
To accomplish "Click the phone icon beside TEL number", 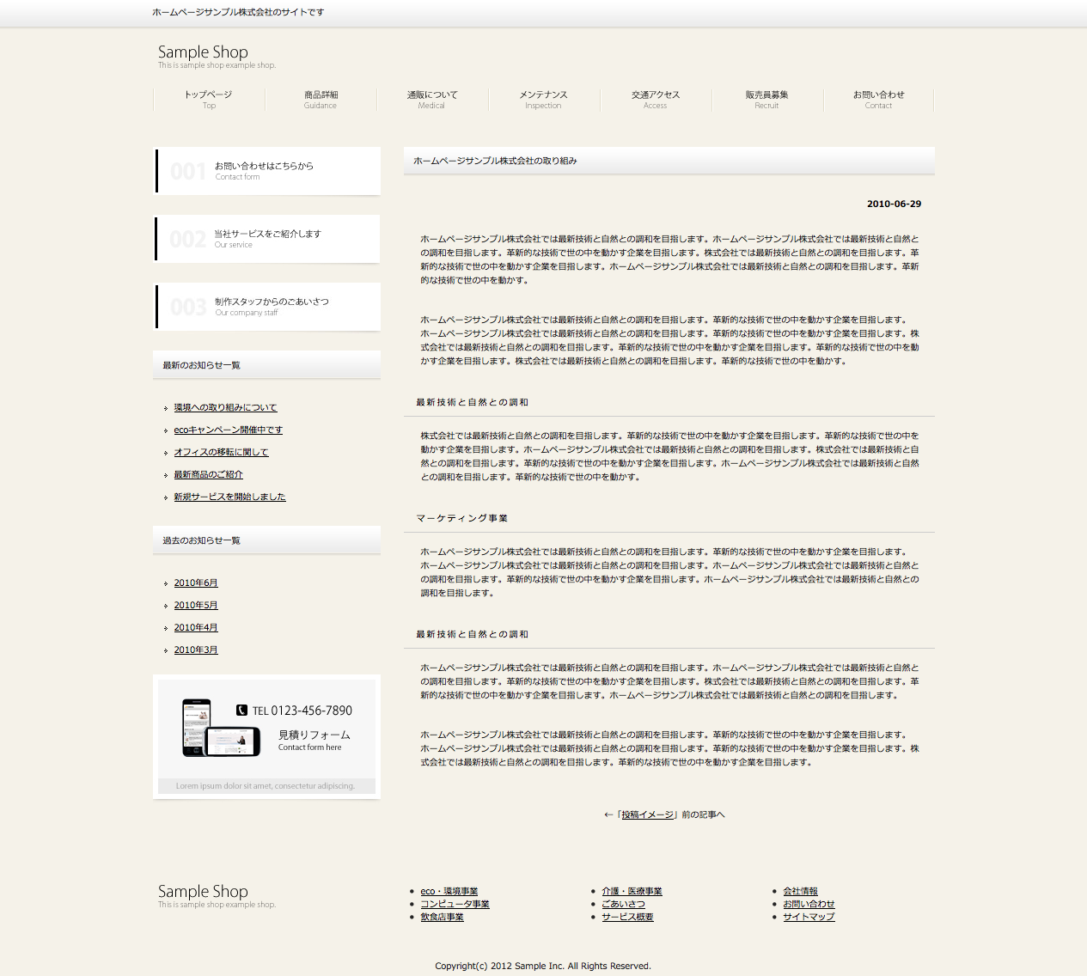I will pyautogui.click(x=241, y=711).
